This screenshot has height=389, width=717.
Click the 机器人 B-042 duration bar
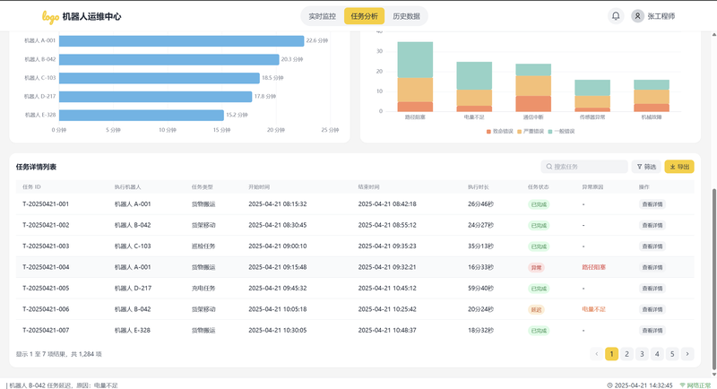tap(168, 59)
